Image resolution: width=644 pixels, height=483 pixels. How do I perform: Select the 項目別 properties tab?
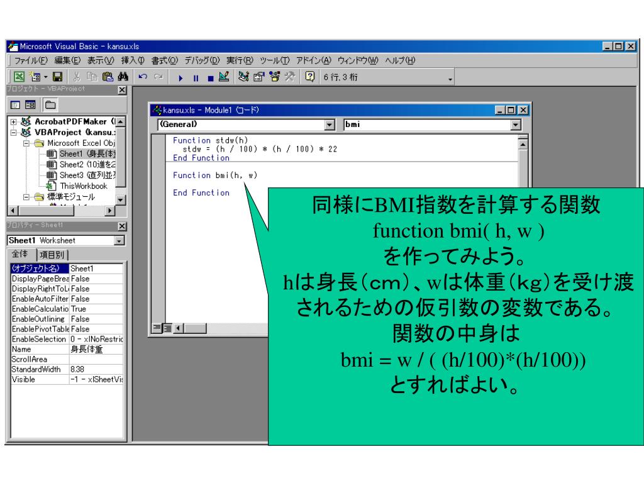[52, 255]
